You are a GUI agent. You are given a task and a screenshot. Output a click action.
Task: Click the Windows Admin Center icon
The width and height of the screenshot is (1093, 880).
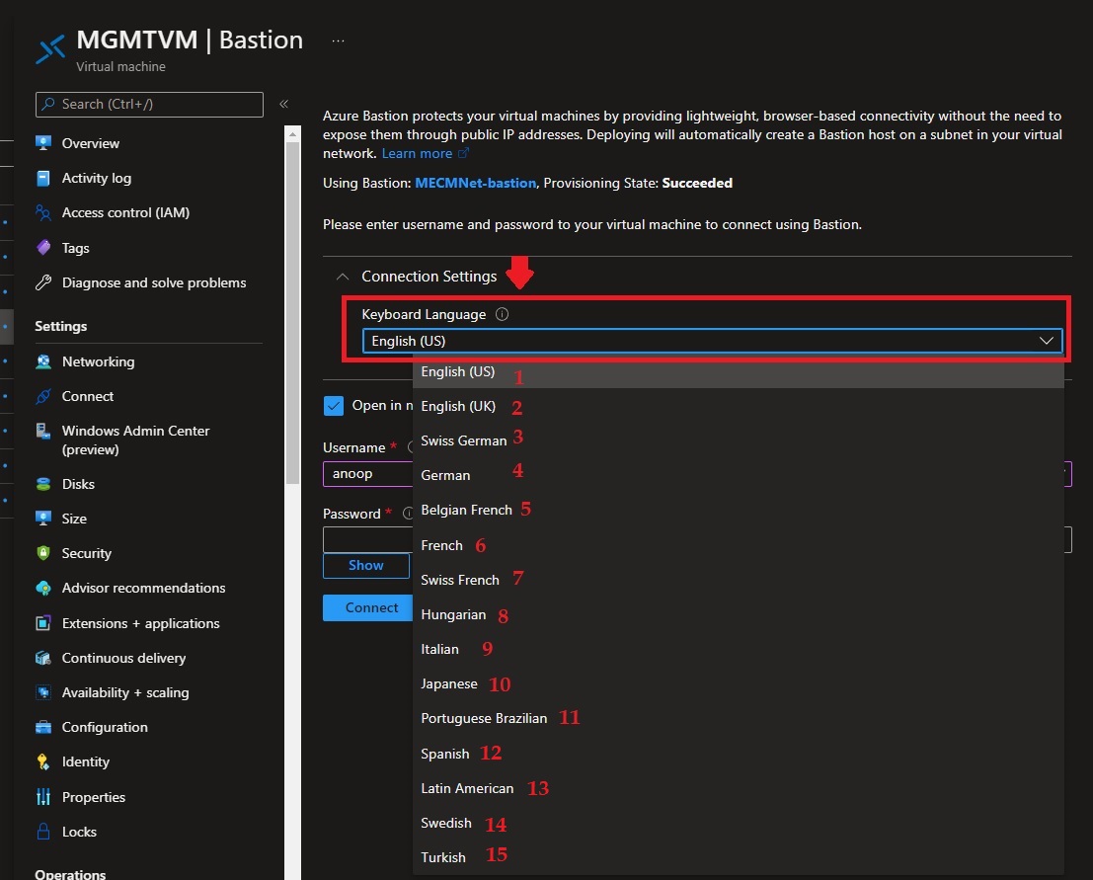(43, 431)
